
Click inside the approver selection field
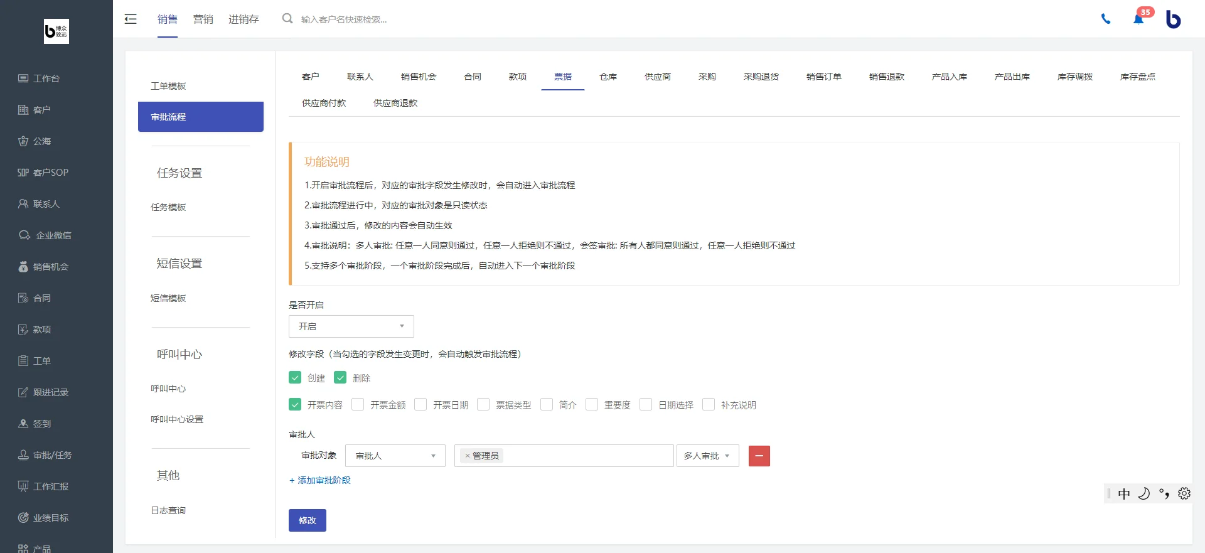[x=564, y=456]
